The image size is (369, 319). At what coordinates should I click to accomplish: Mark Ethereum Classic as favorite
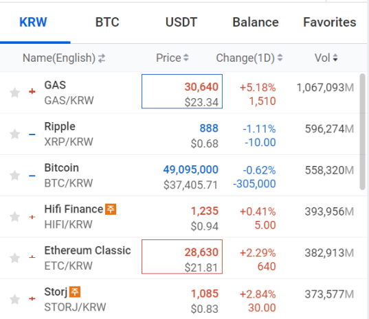click(14, 258)
